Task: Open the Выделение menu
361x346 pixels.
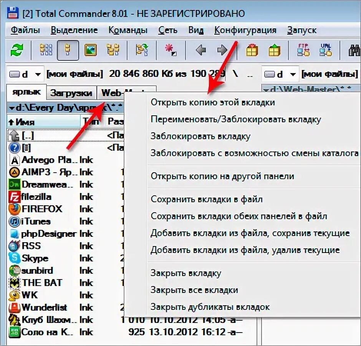Action: tap(74, 30)
